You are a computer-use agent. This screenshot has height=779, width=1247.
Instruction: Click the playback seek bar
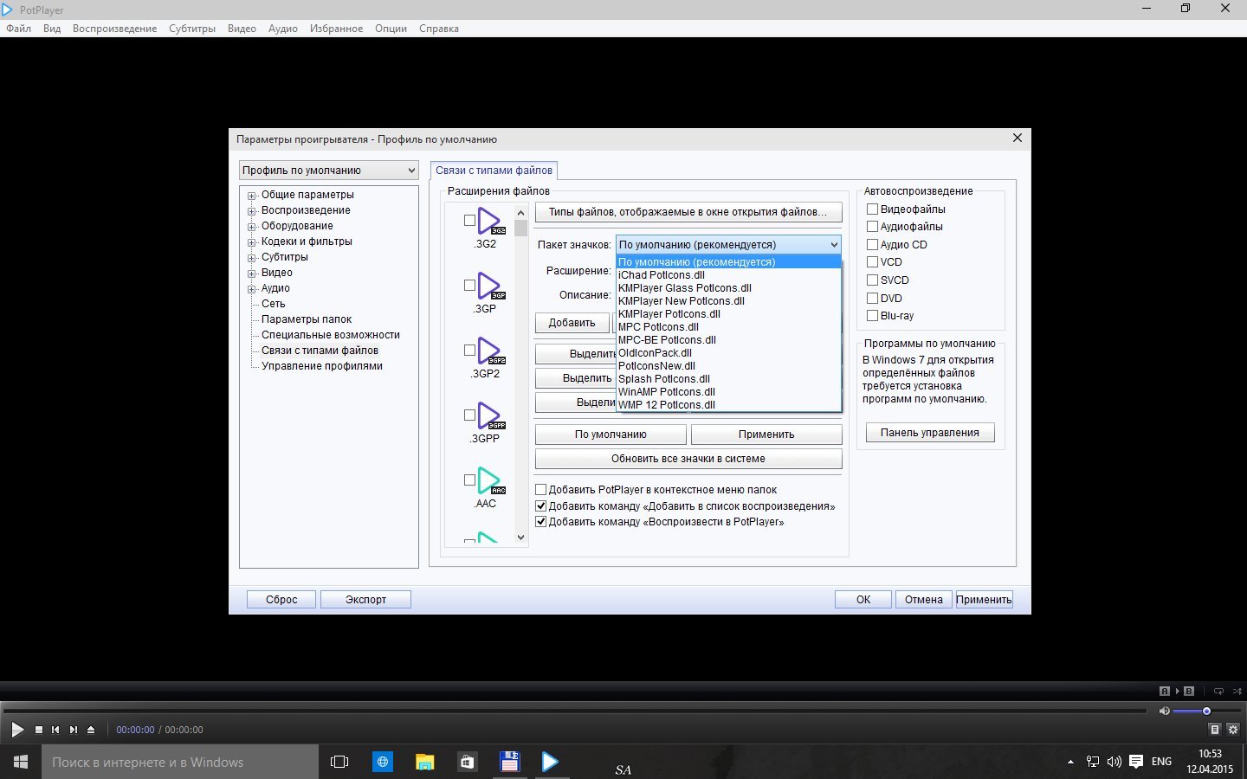576,711
